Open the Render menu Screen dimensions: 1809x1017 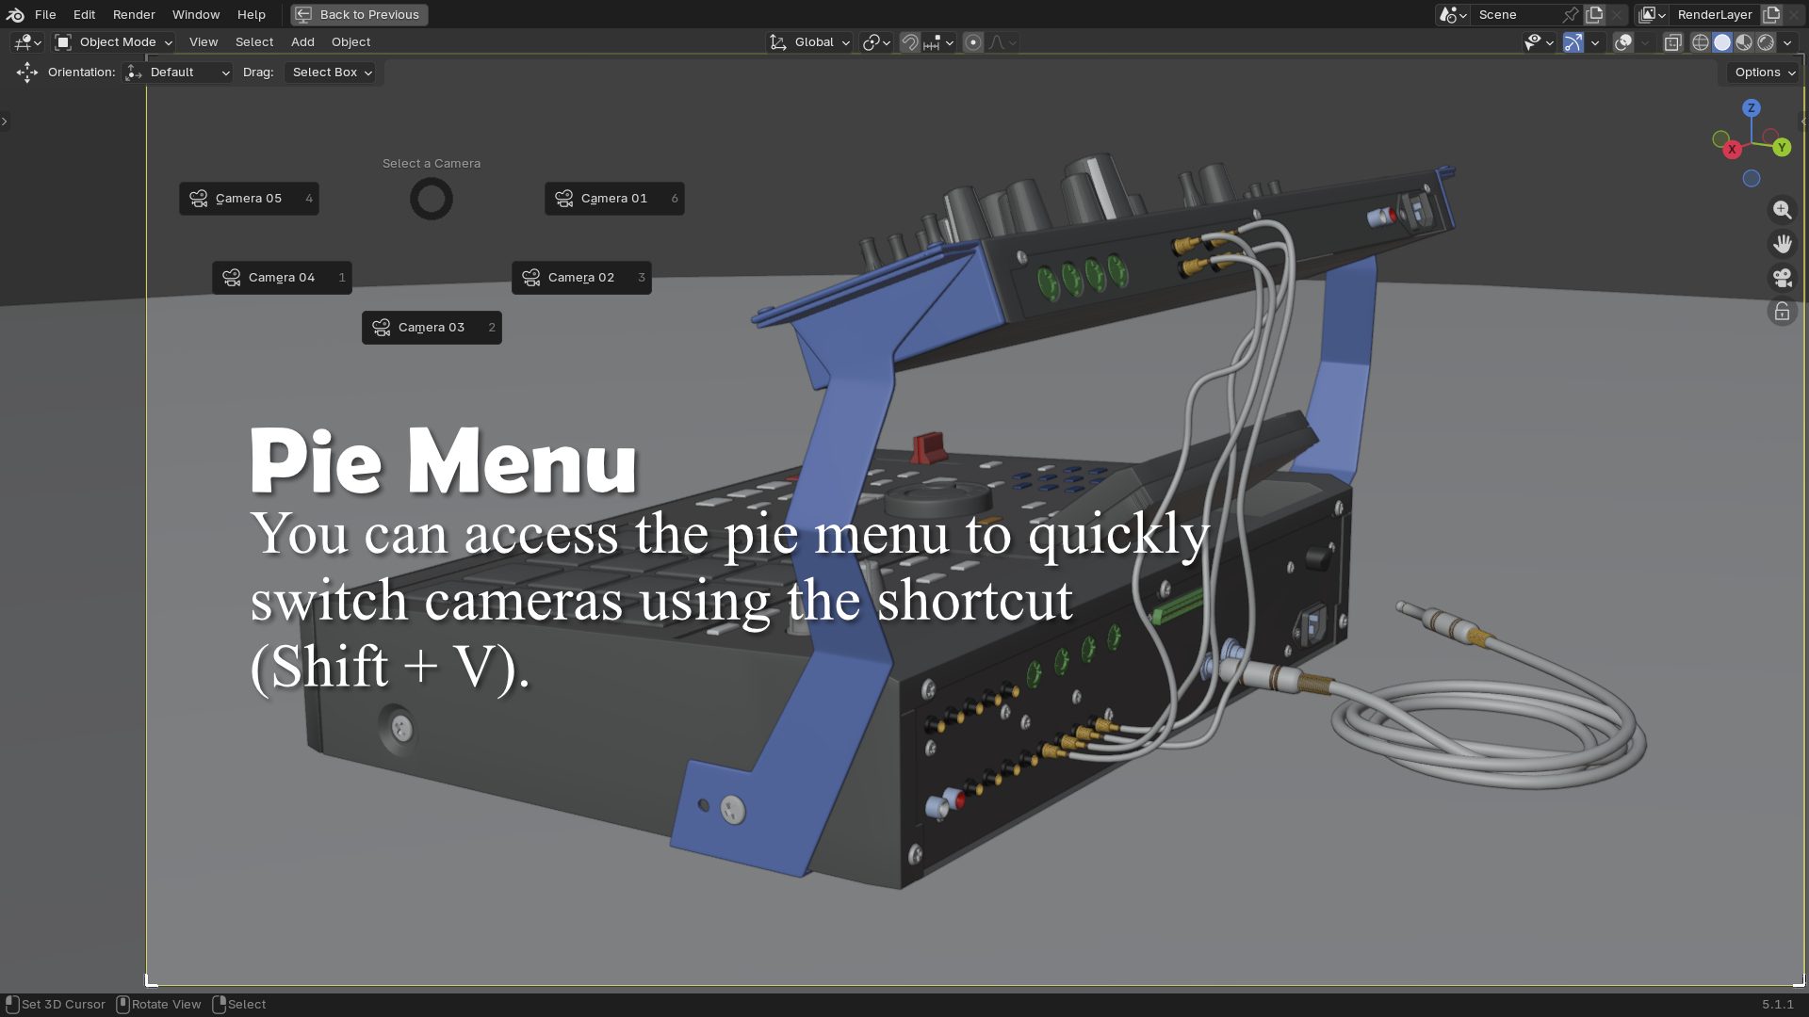click(134, 15)
